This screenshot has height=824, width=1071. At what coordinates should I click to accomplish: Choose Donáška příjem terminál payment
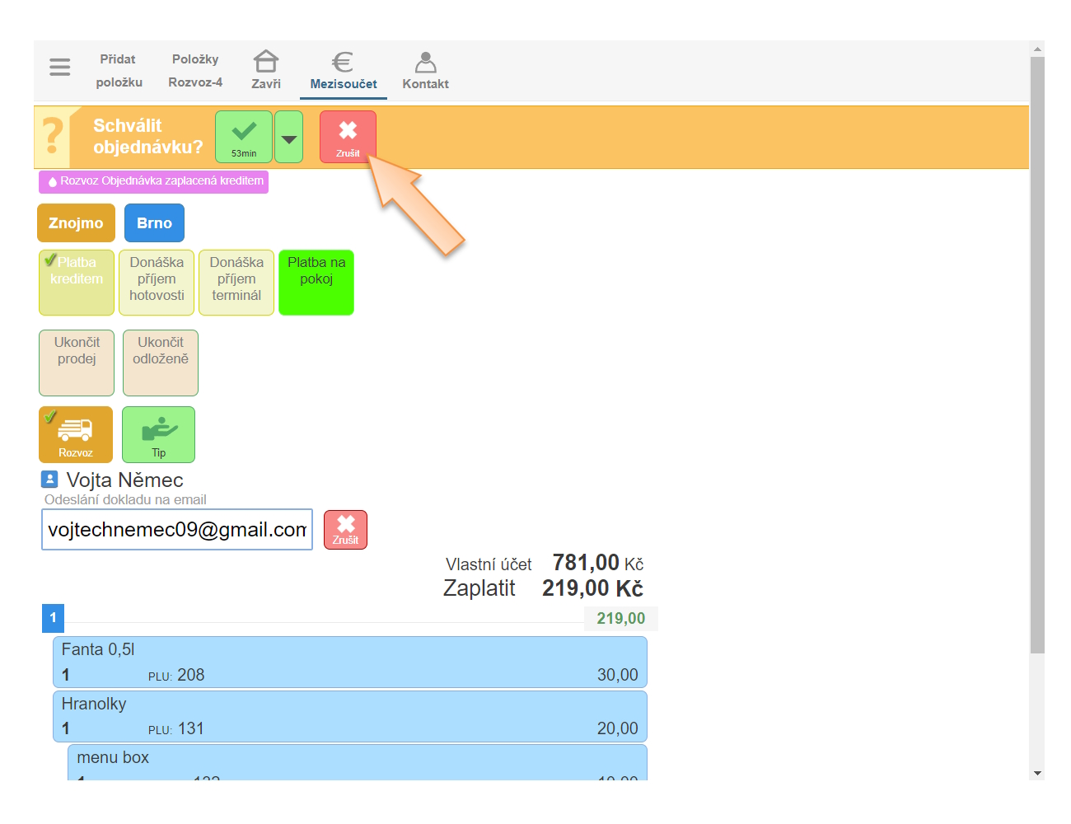pos(236,282)
